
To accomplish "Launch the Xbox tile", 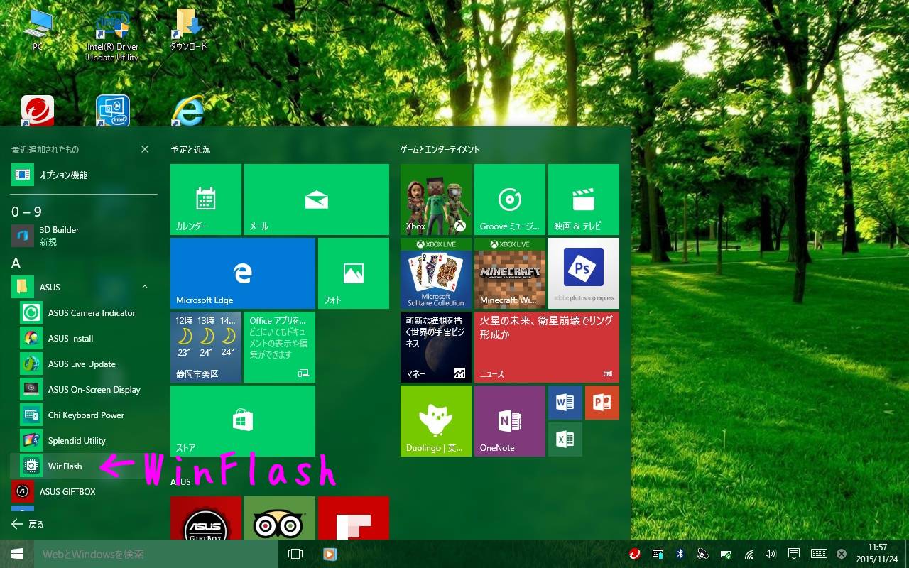I will (436, 200).
